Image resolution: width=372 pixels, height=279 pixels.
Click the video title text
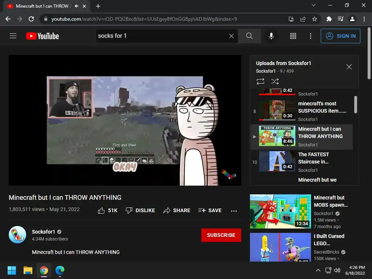[65, 198]
